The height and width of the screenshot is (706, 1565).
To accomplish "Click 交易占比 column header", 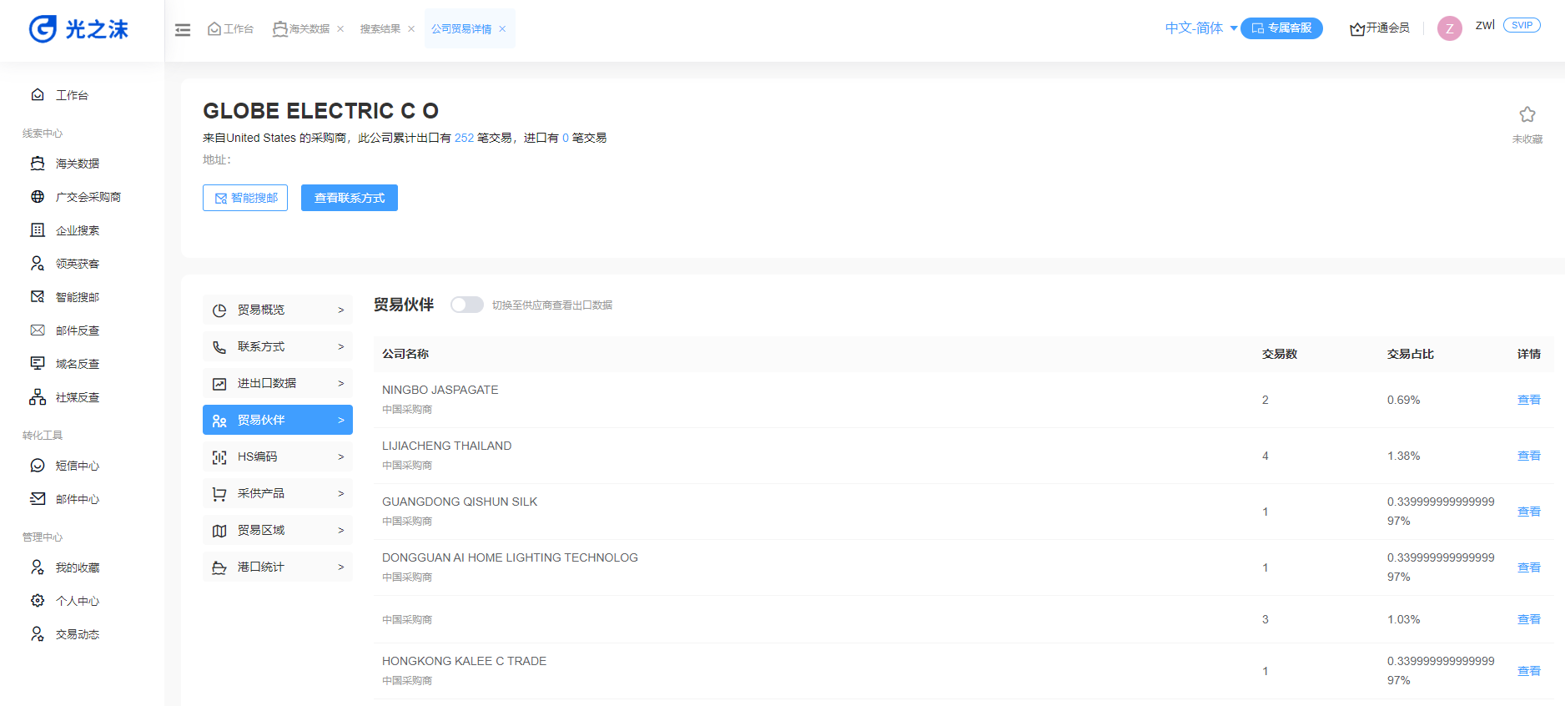I will 1410,354.
